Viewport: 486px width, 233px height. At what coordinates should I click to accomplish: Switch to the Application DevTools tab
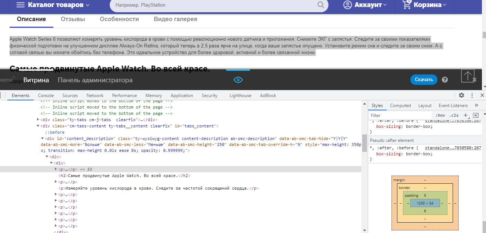coord(182,96)
